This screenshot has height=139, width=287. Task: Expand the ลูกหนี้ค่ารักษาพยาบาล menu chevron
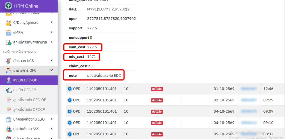click(52, 42)
